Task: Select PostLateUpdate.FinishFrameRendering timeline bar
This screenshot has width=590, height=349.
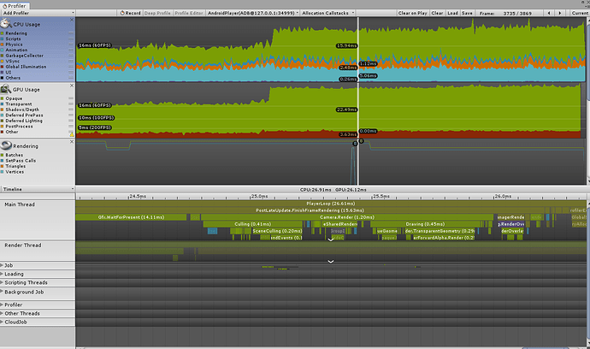Action: [x=310, y=210]
